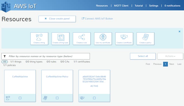Image resolution: width=184 pixels, height=106 pixels.
Task: Click the Create a policy tile
Action: tap(145, 39)
